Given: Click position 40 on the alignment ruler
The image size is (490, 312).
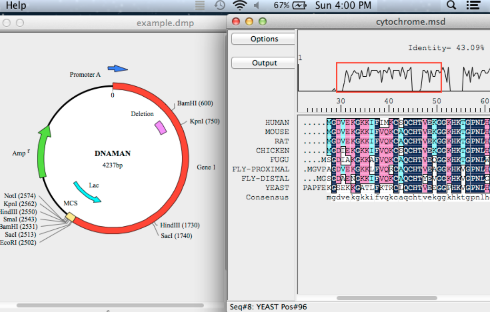Looking at the screenshot, I should [x=389, y=101].
